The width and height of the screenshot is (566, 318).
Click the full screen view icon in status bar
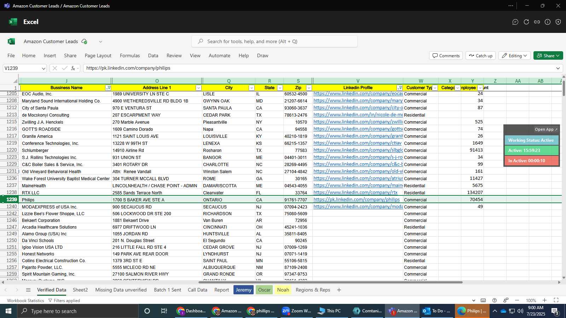[556, 300]
